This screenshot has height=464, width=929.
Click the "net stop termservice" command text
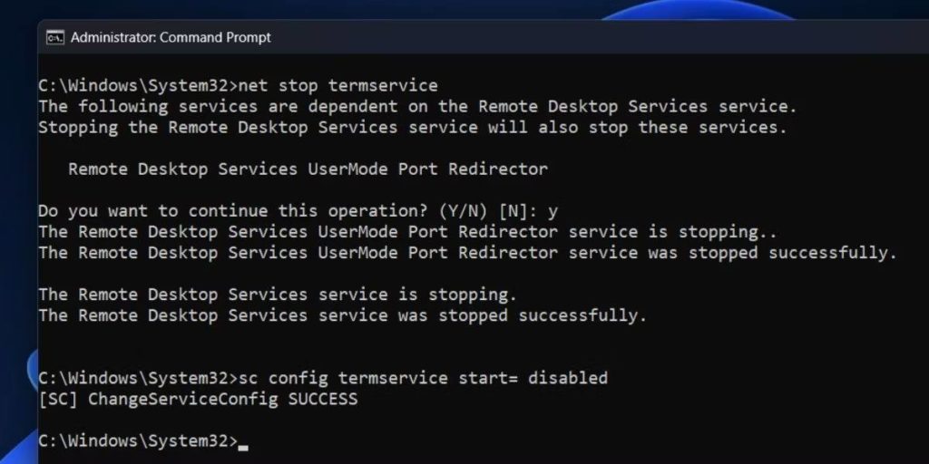tap(337, 86)
